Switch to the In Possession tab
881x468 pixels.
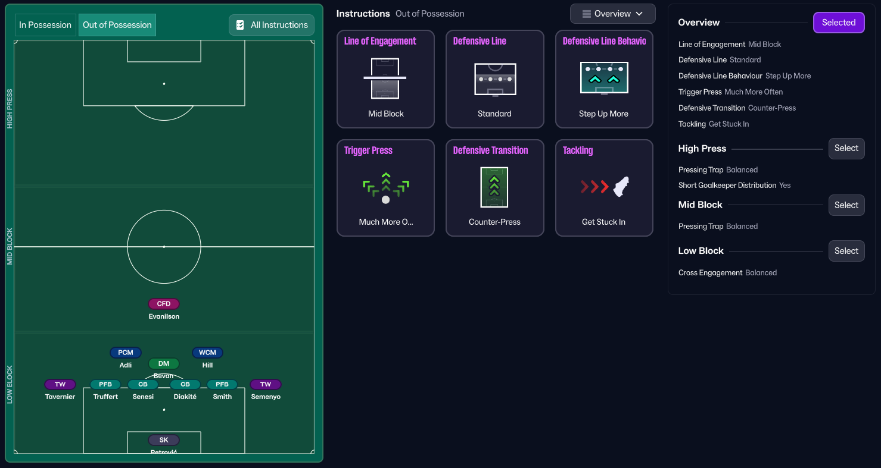pos(45,25)
